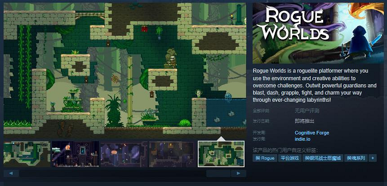
Task: Click the main jungle ruins screenshot
Action: pyautogui.click(x=125, y=71)
